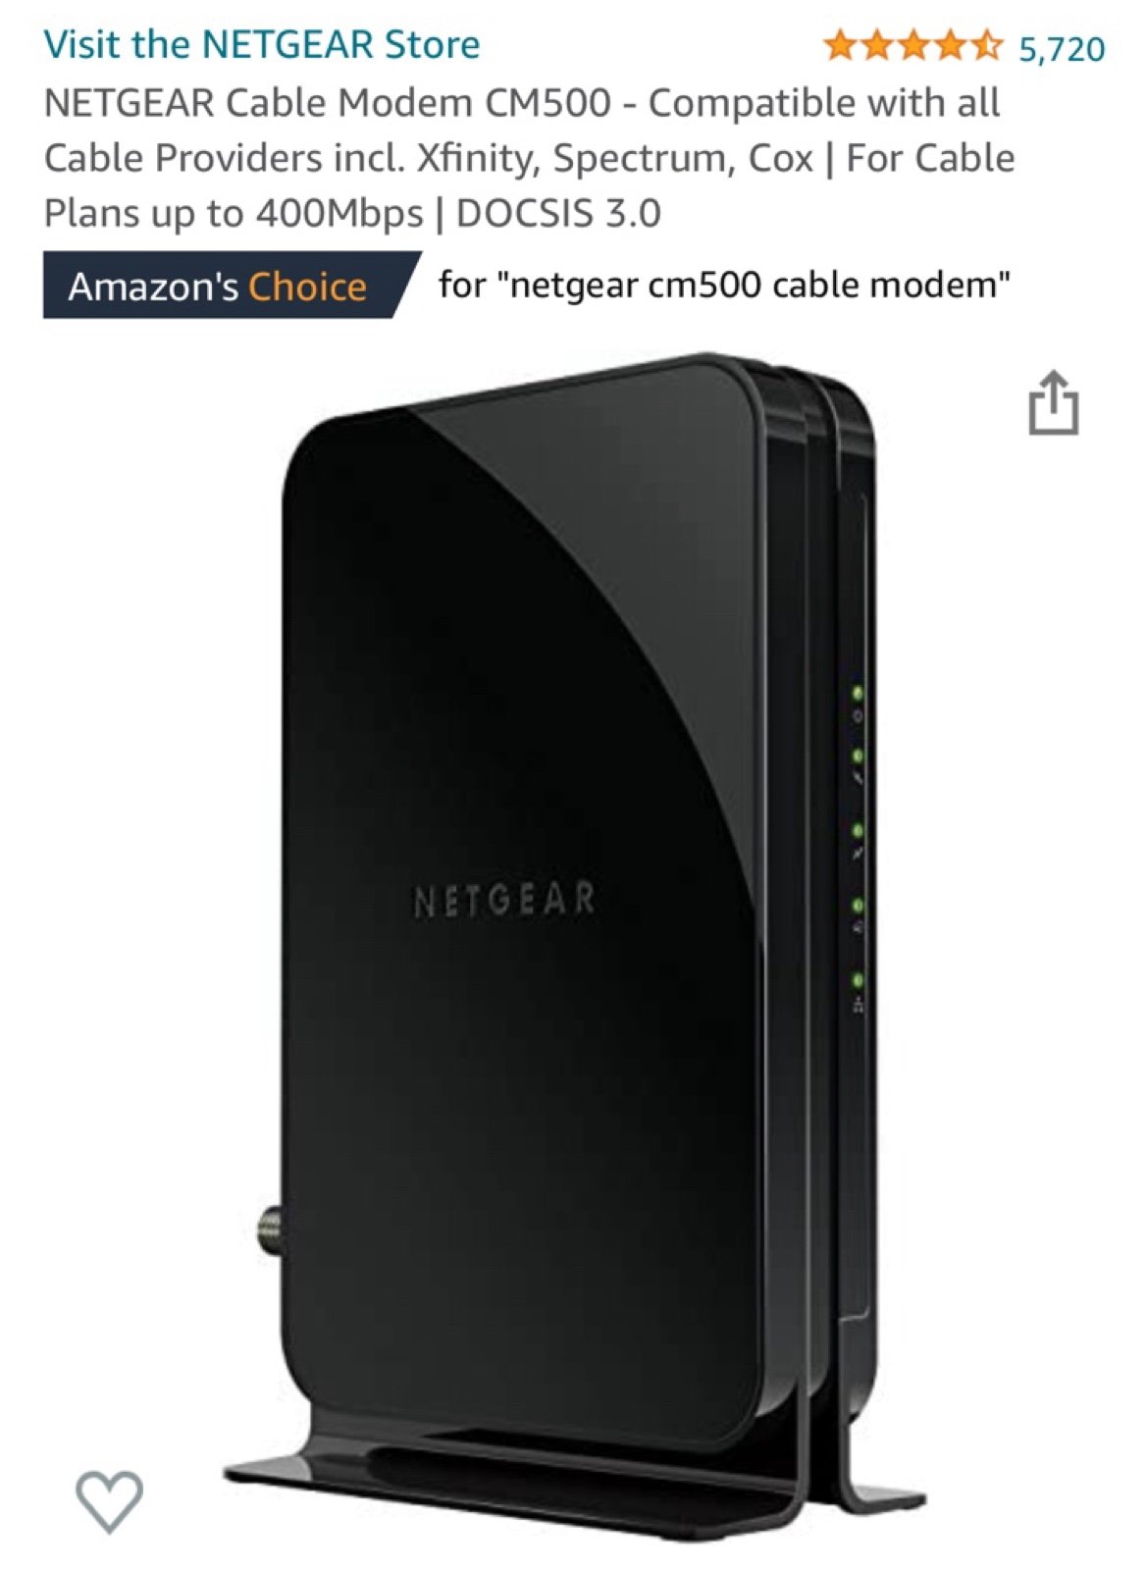Click the first orange star in the rating
Image resolution: width=1146 pixels, height=1570 pixels.
842,46
